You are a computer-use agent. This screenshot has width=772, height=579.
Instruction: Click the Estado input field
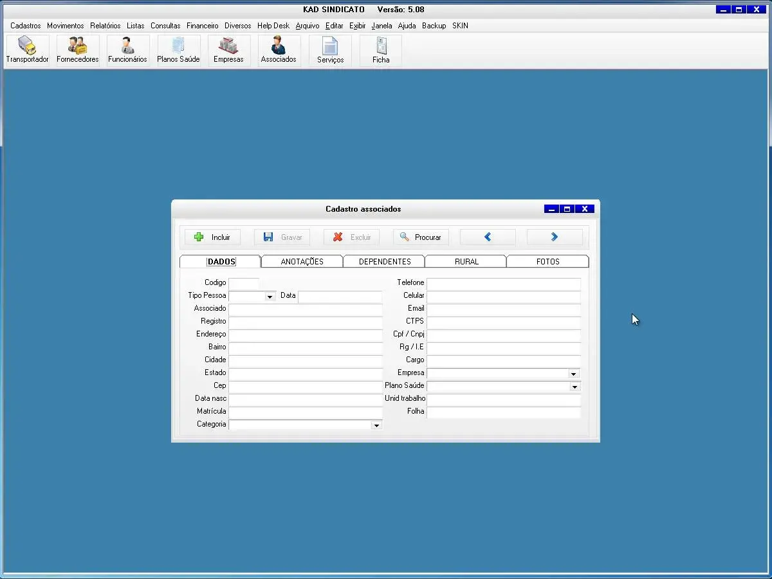pyautogui.click(x=306, y=374)
